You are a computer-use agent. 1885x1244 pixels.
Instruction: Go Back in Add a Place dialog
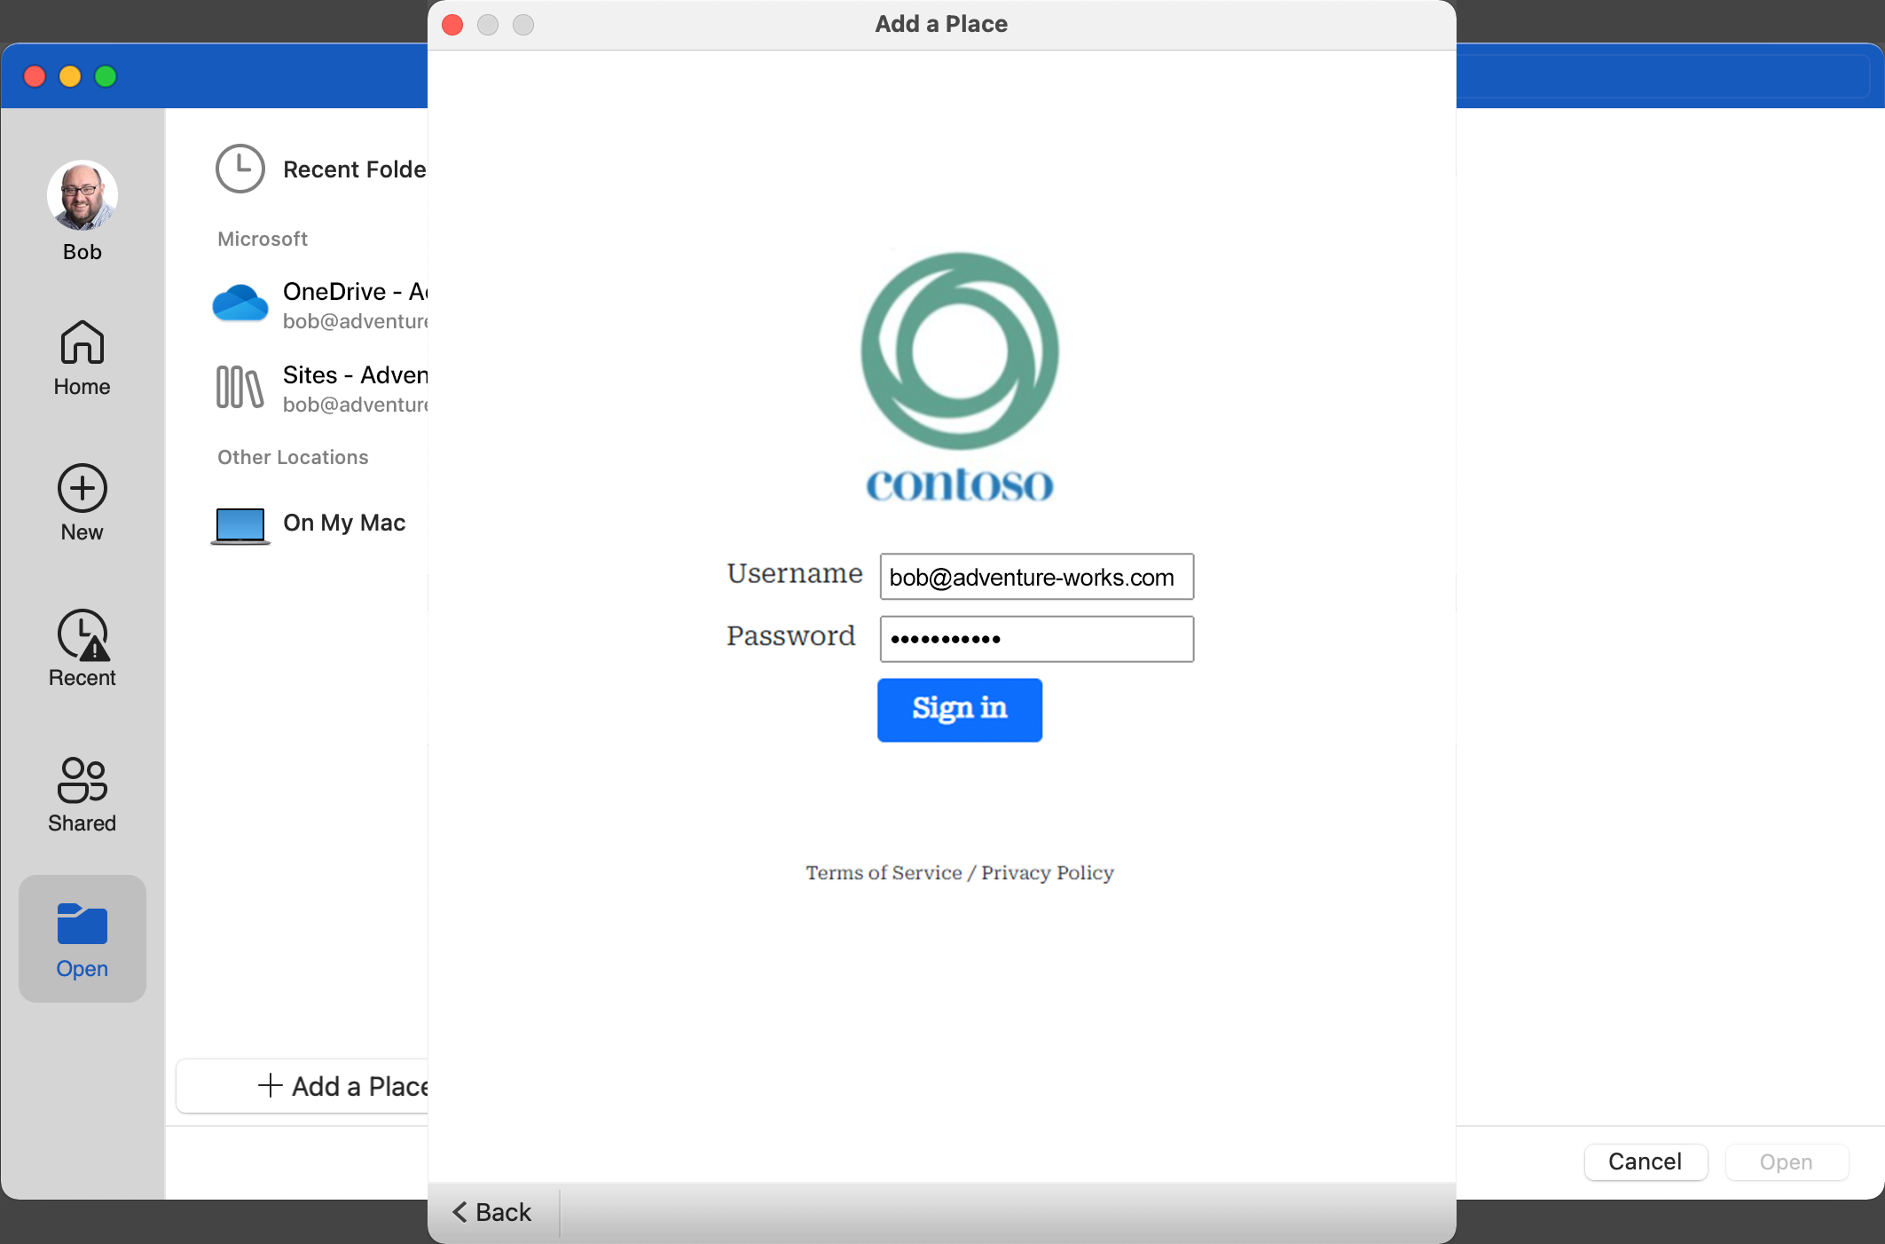point(493,1212)
